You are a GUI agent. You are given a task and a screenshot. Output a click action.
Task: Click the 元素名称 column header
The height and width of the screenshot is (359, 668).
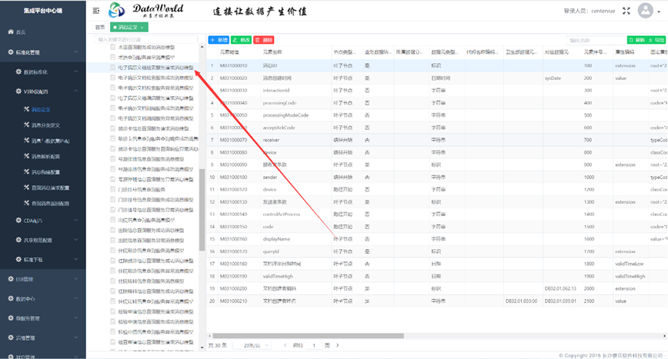point(272,52)
